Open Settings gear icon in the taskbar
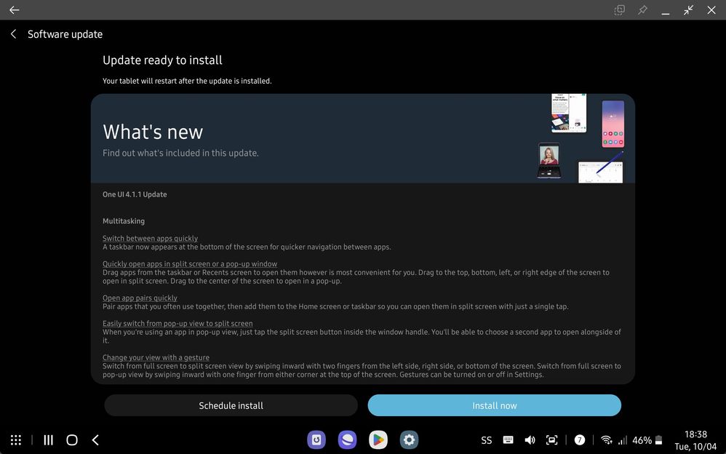The image size is (726, 454). click(x=409, y=439)
